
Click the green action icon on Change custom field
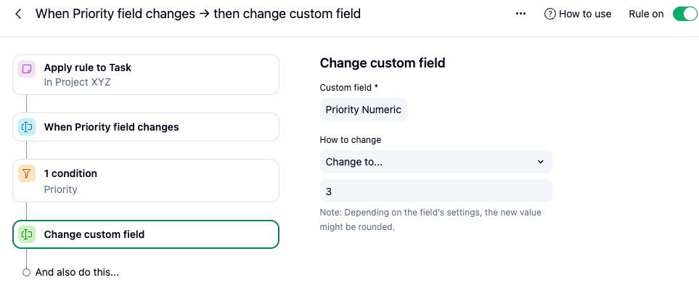pos(27,234)
